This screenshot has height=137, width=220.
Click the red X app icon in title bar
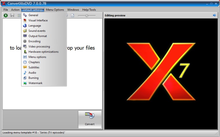click(x=4, y=3)
